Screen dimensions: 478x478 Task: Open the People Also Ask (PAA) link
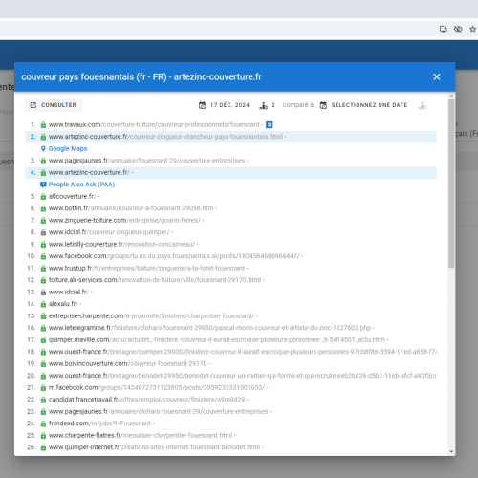(81, 185)
